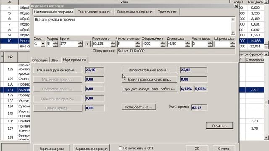This screenshot has height=151, width=269.
Task: Open Процент на подг.-закл. работы dialog
Action: [x=149, y=89]
